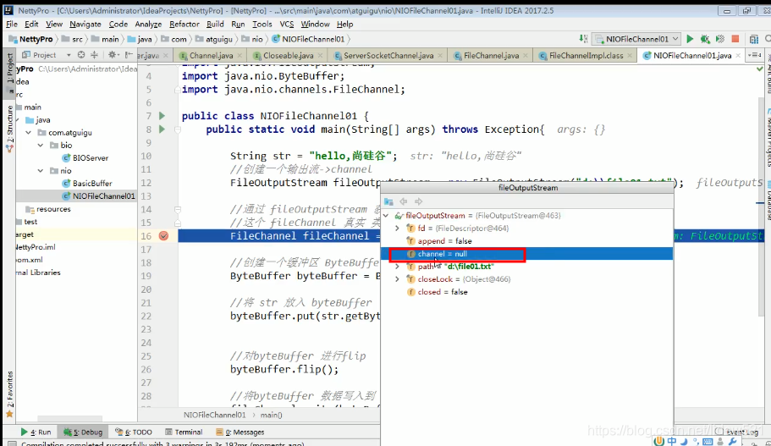Click run gutter arrow on line 8
Viewport: 771px width, 446px height.
[162, 129]
